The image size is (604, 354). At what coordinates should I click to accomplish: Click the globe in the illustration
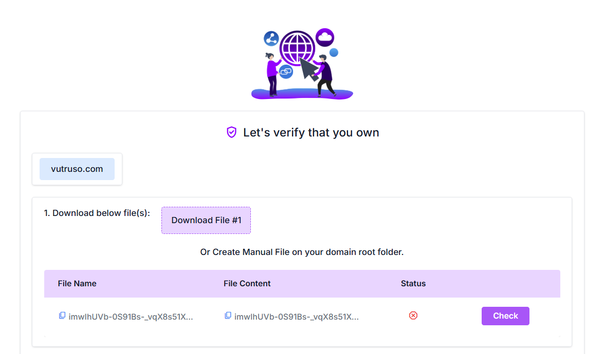click(x=297, y=48)
